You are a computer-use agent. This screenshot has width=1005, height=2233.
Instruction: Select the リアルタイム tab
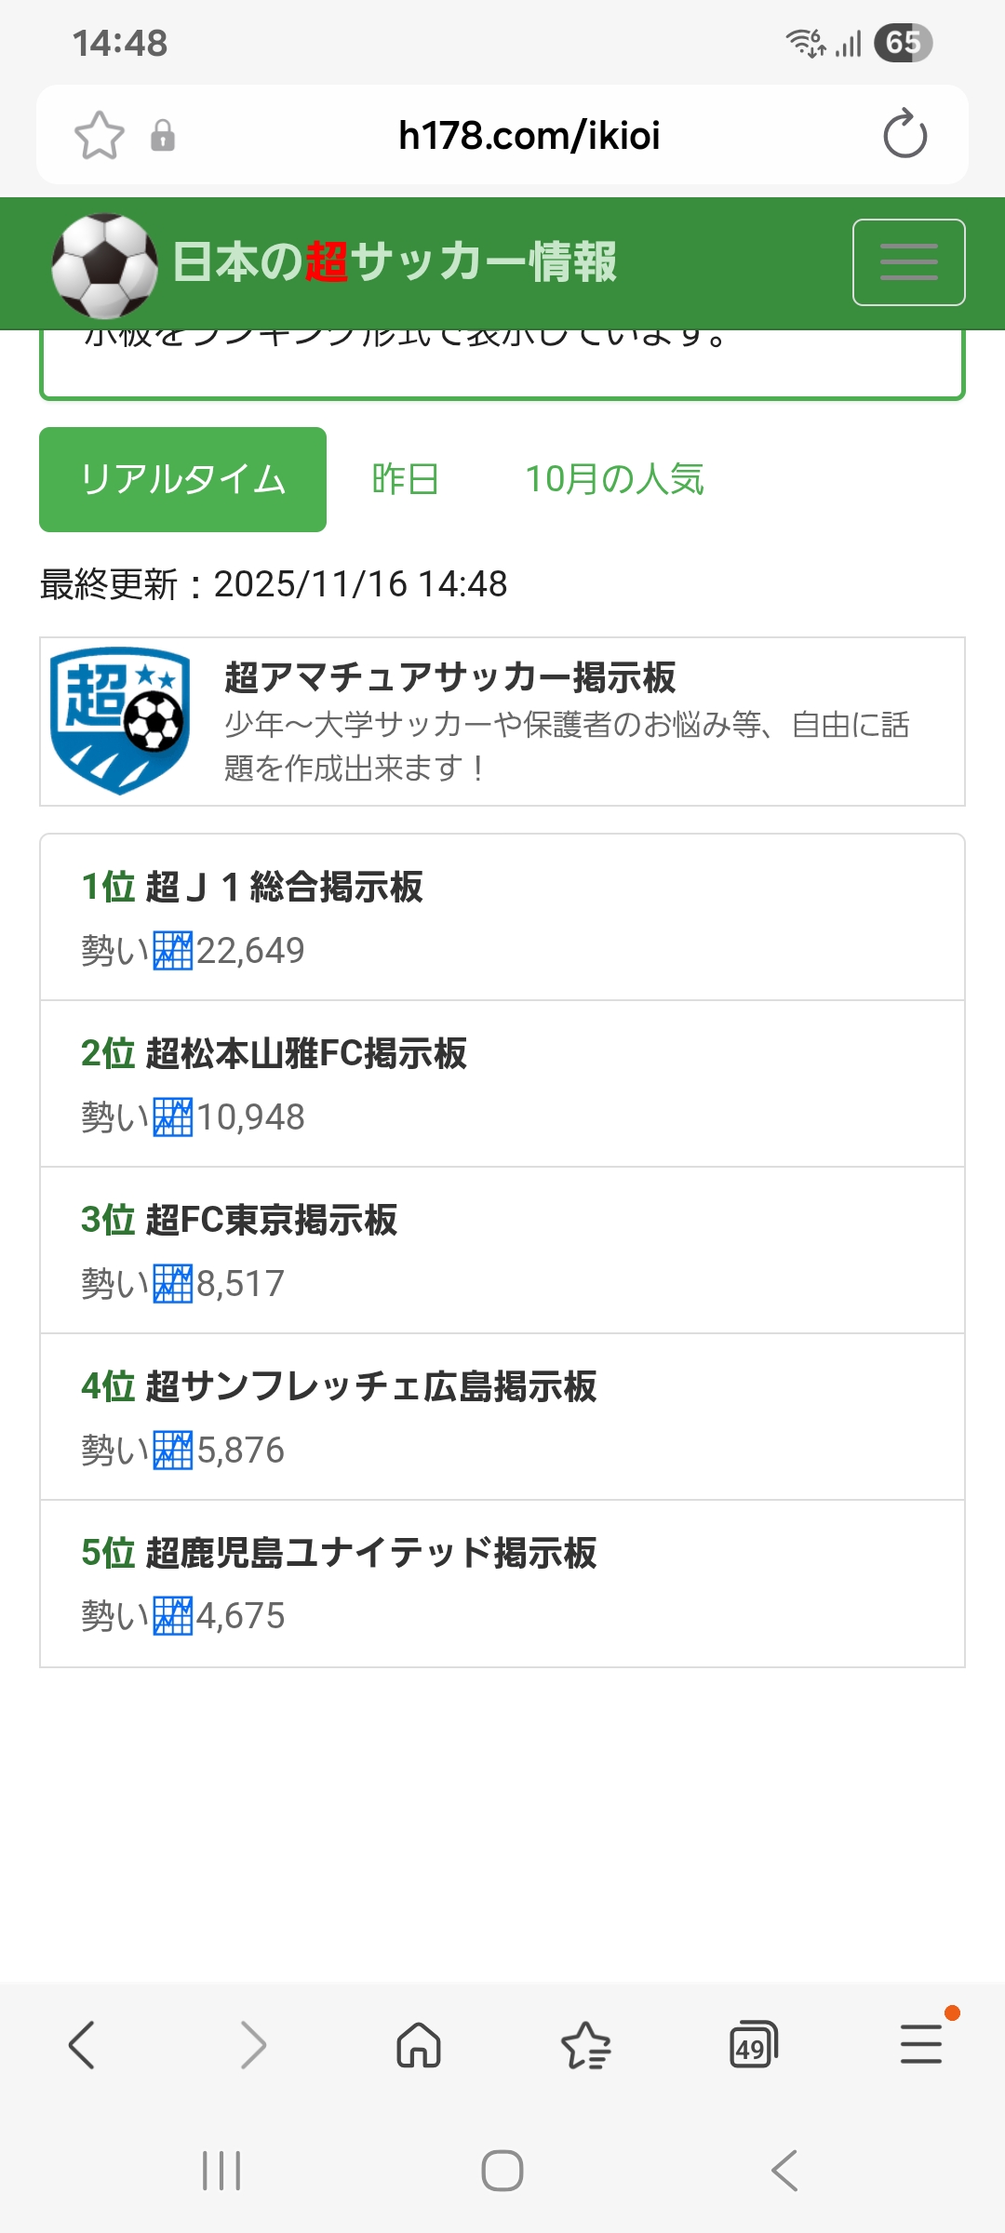tap(182, 479)
